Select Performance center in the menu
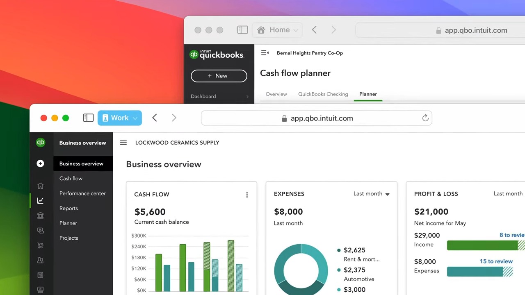525x295 pixels. pyautogui.click(x=82, y=193)
